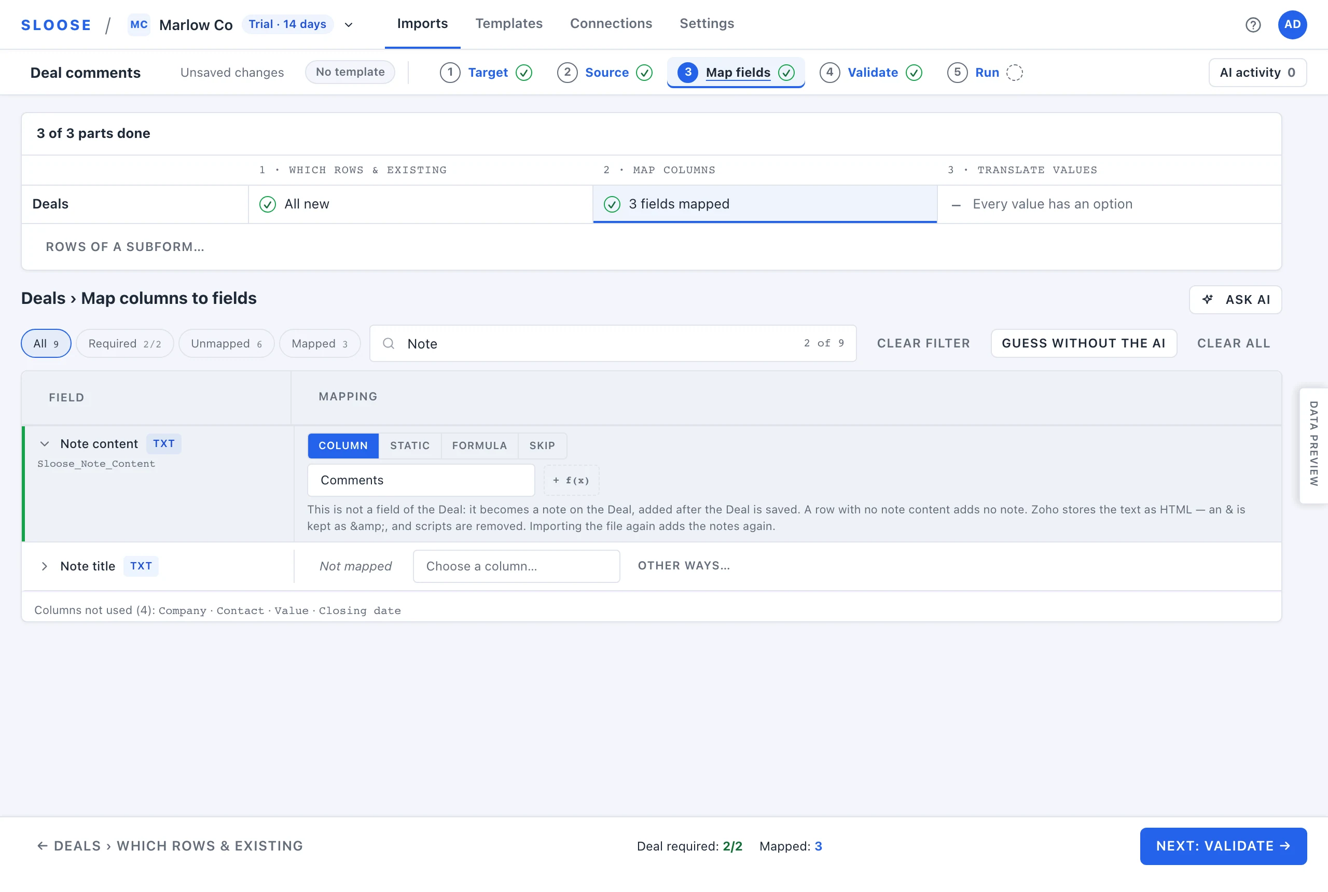This screenshot has height=892, width=1328.
Task: Open the Data Preview side panel
Action: [x=1313, y=445]
